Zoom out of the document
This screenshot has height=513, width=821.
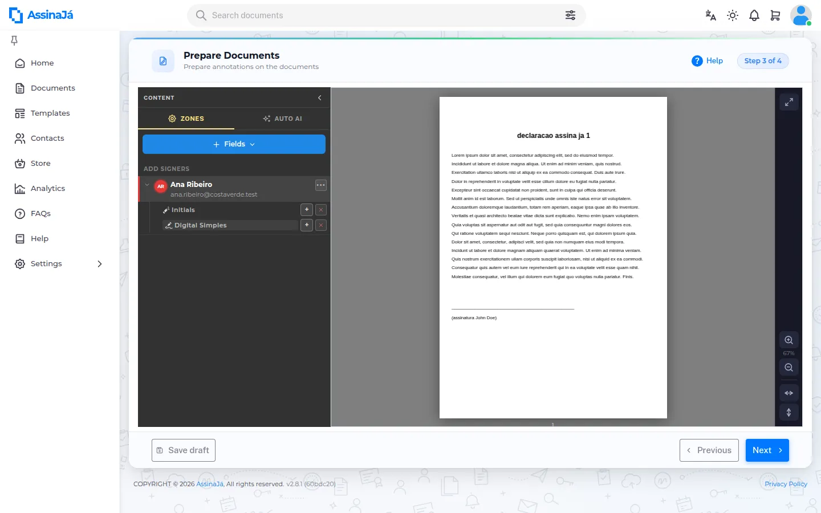point(789,368)
